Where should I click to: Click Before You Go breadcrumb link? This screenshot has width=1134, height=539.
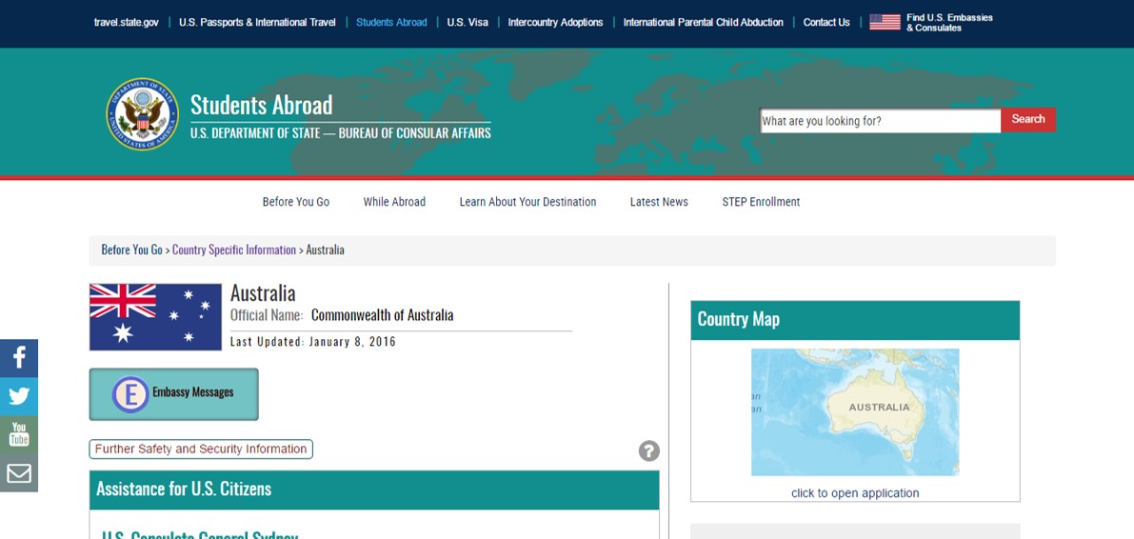point(131,250)
